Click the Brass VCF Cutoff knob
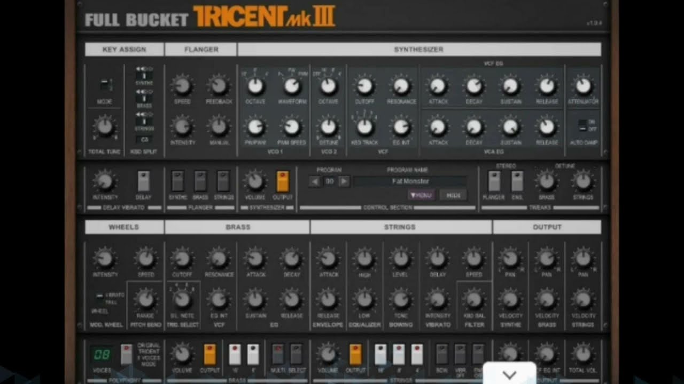The width and height of the screenshot is (684, 384). [182, 259]
